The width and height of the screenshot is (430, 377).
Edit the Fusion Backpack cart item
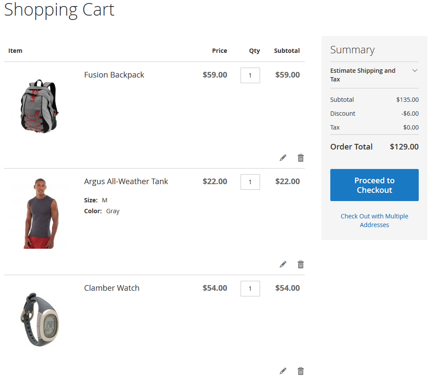click(283, 158)
